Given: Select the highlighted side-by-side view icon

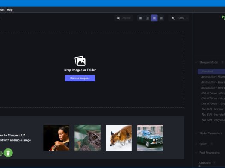Looking at the screenshot, I should [154, 18].
